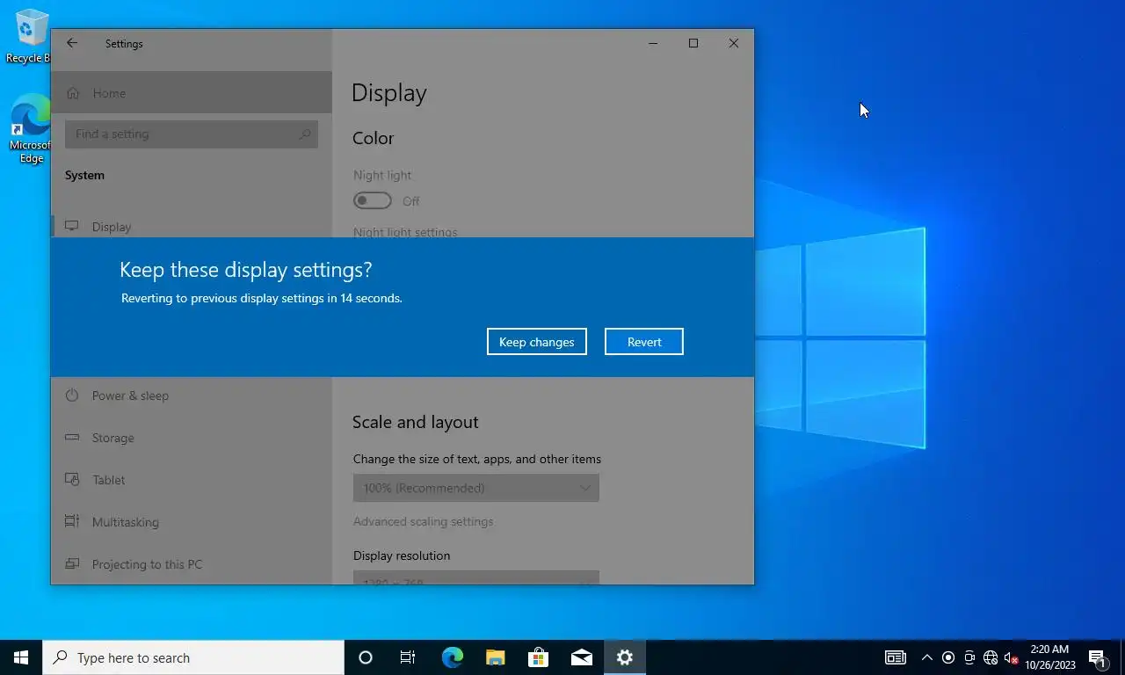The height and width of the screenshot is (675, 1125).
Task: Click the Meet Now camera tray icon
Action: click(x=969, y=657)
